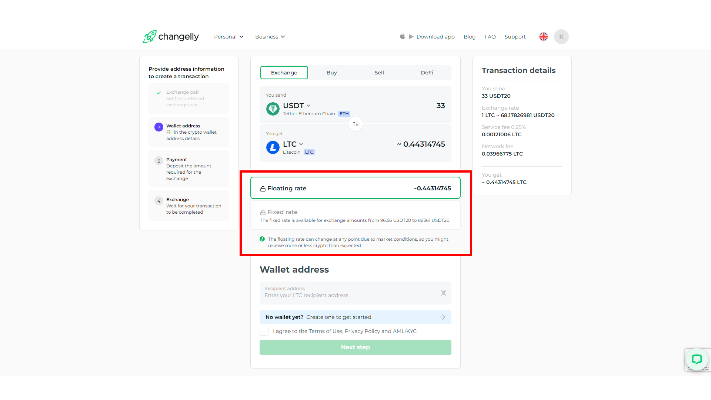Screen dimensions: 711x400
Task: Open the language selector flag
Action: pos(544,37)
